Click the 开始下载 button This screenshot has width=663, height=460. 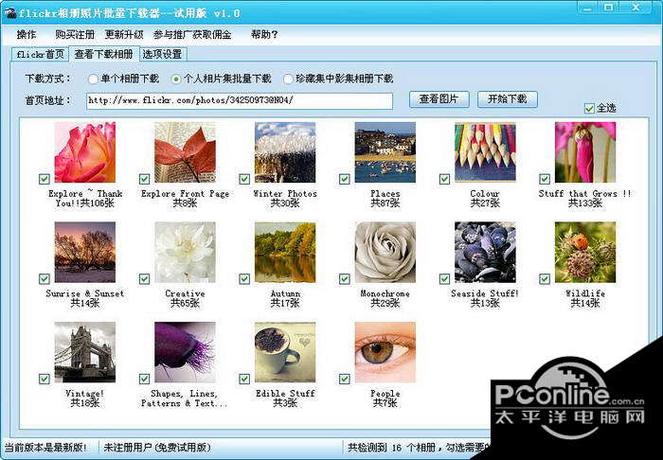point(508,99)
